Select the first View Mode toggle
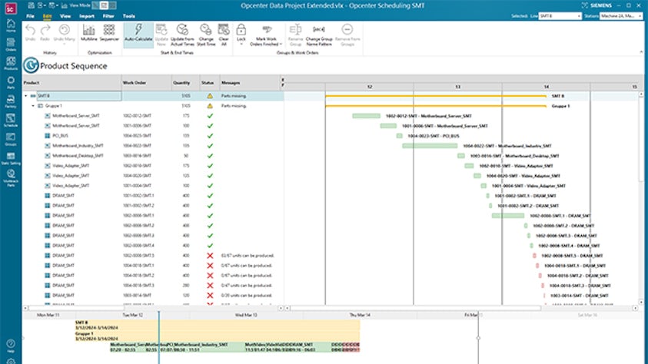 [95, 5]
